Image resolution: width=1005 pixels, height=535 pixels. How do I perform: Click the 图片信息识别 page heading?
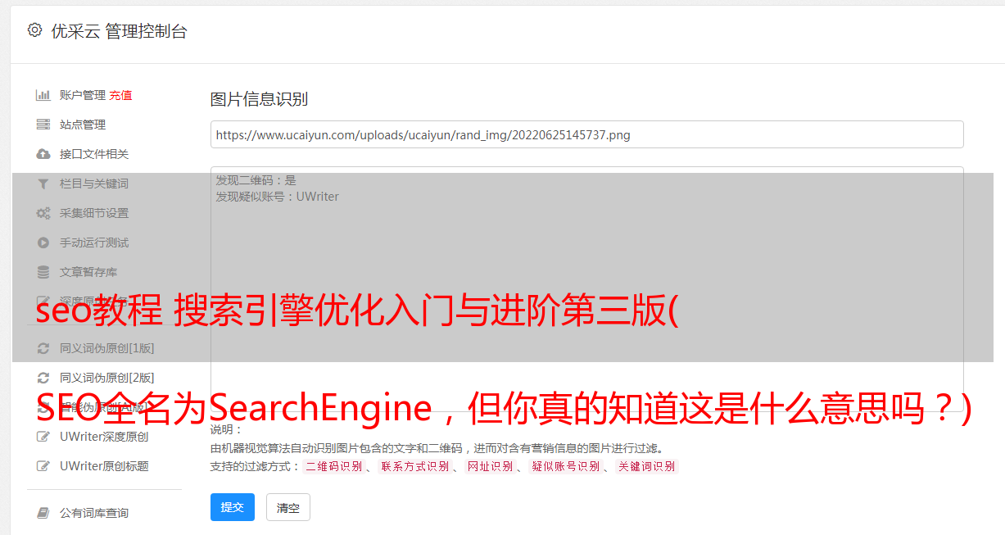(x=259, y=99)
